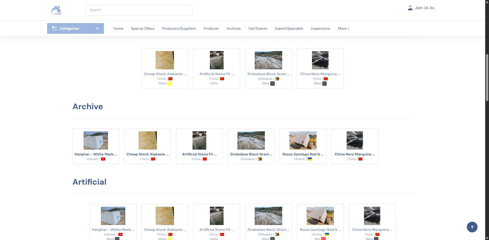Open Artificial section Hanphar White Marble thumbnail
The width and height of the screenshot is (489, 240).
pos(113,216)
